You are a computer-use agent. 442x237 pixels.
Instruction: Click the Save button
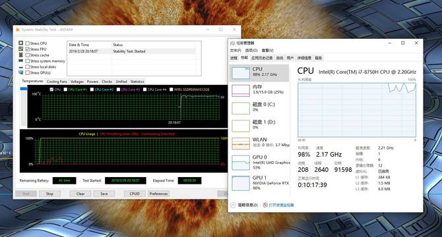coord(104,194)
